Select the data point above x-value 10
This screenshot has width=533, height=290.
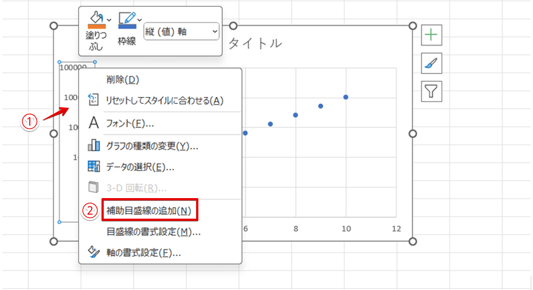(x=345, y=97)
